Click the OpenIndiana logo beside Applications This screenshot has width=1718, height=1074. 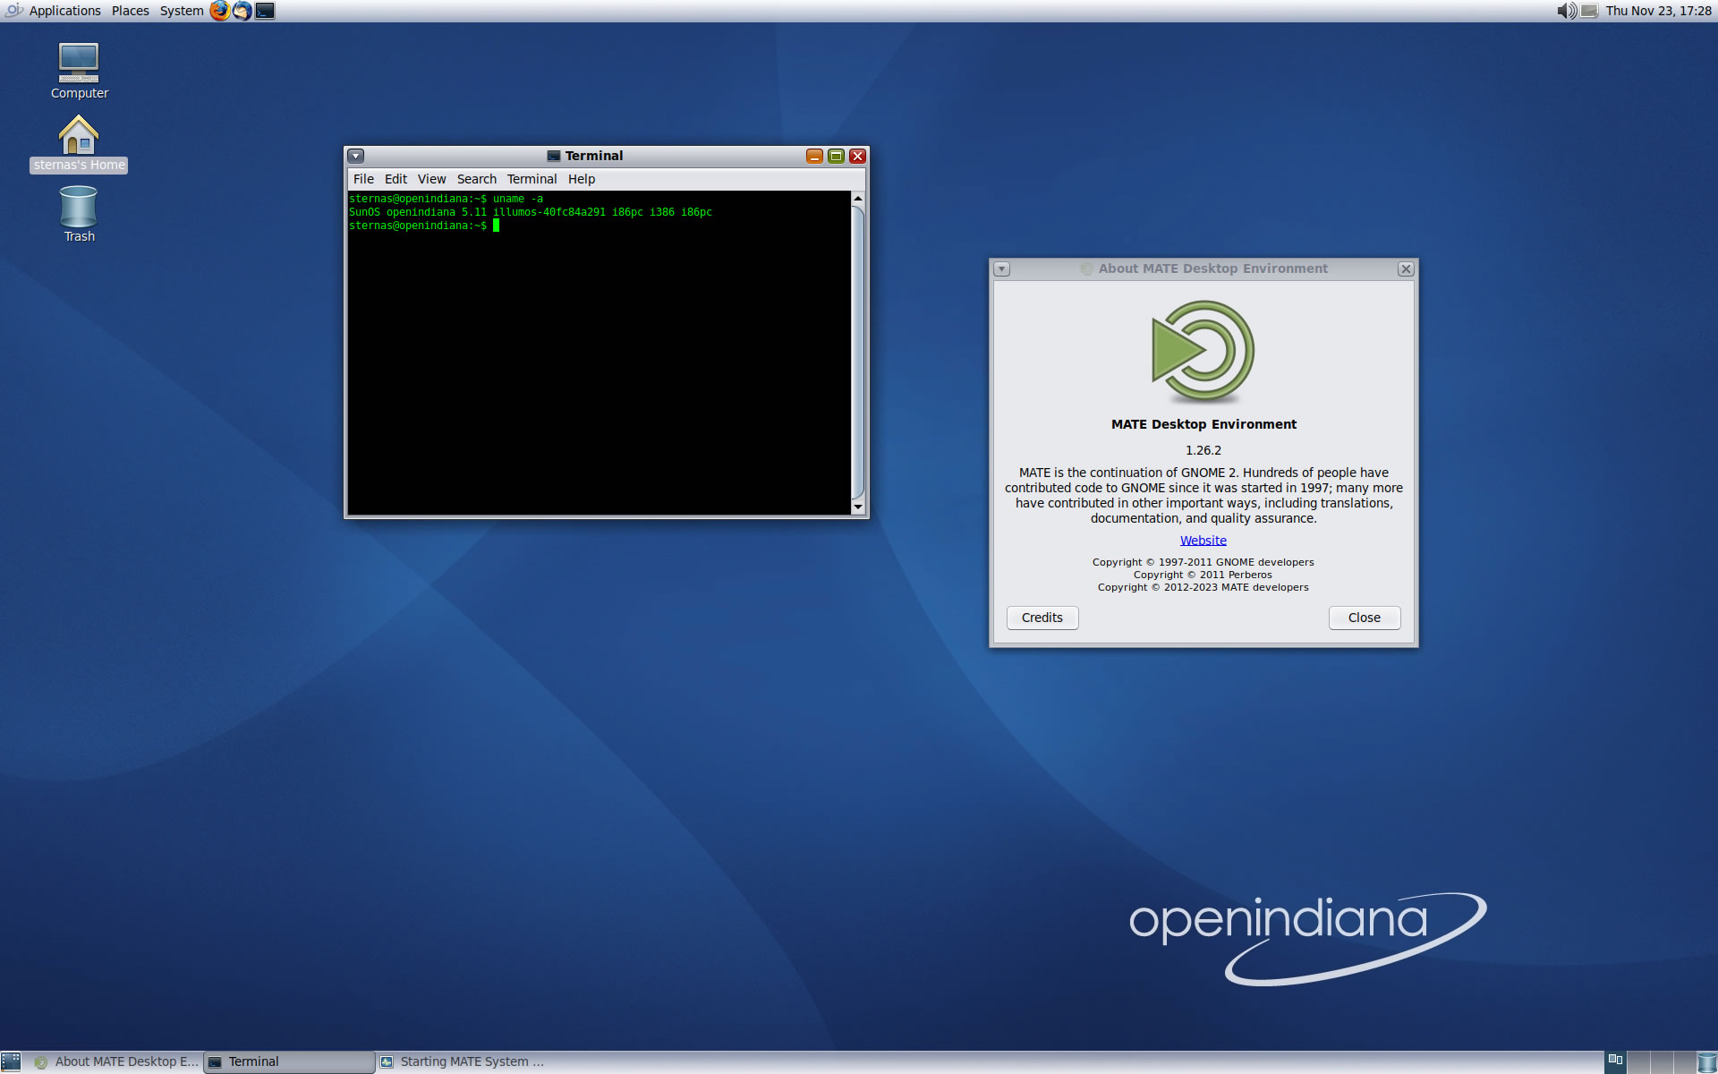[13, 11]
